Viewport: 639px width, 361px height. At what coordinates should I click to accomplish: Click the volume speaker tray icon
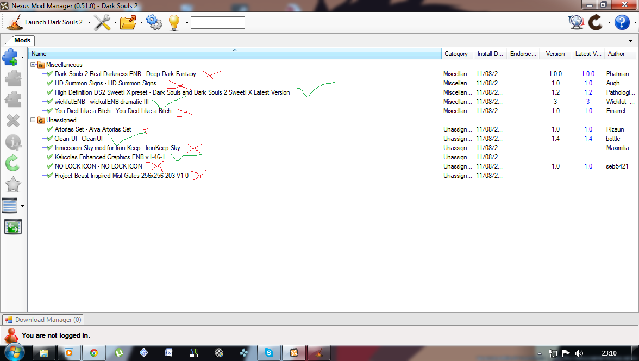pyautogui.click(x=579, y=353)
